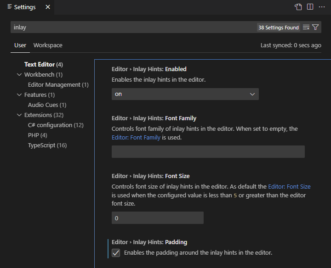Collapse the Extensions tree section
The image size is (331, 268).
(x=19, y=115)
